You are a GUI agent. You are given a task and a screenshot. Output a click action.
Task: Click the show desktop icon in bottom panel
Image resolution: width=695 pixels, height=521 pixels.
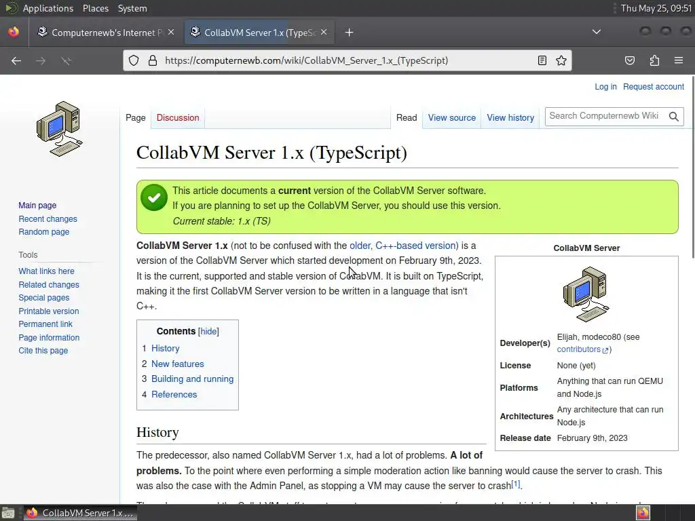pos(8,513)
